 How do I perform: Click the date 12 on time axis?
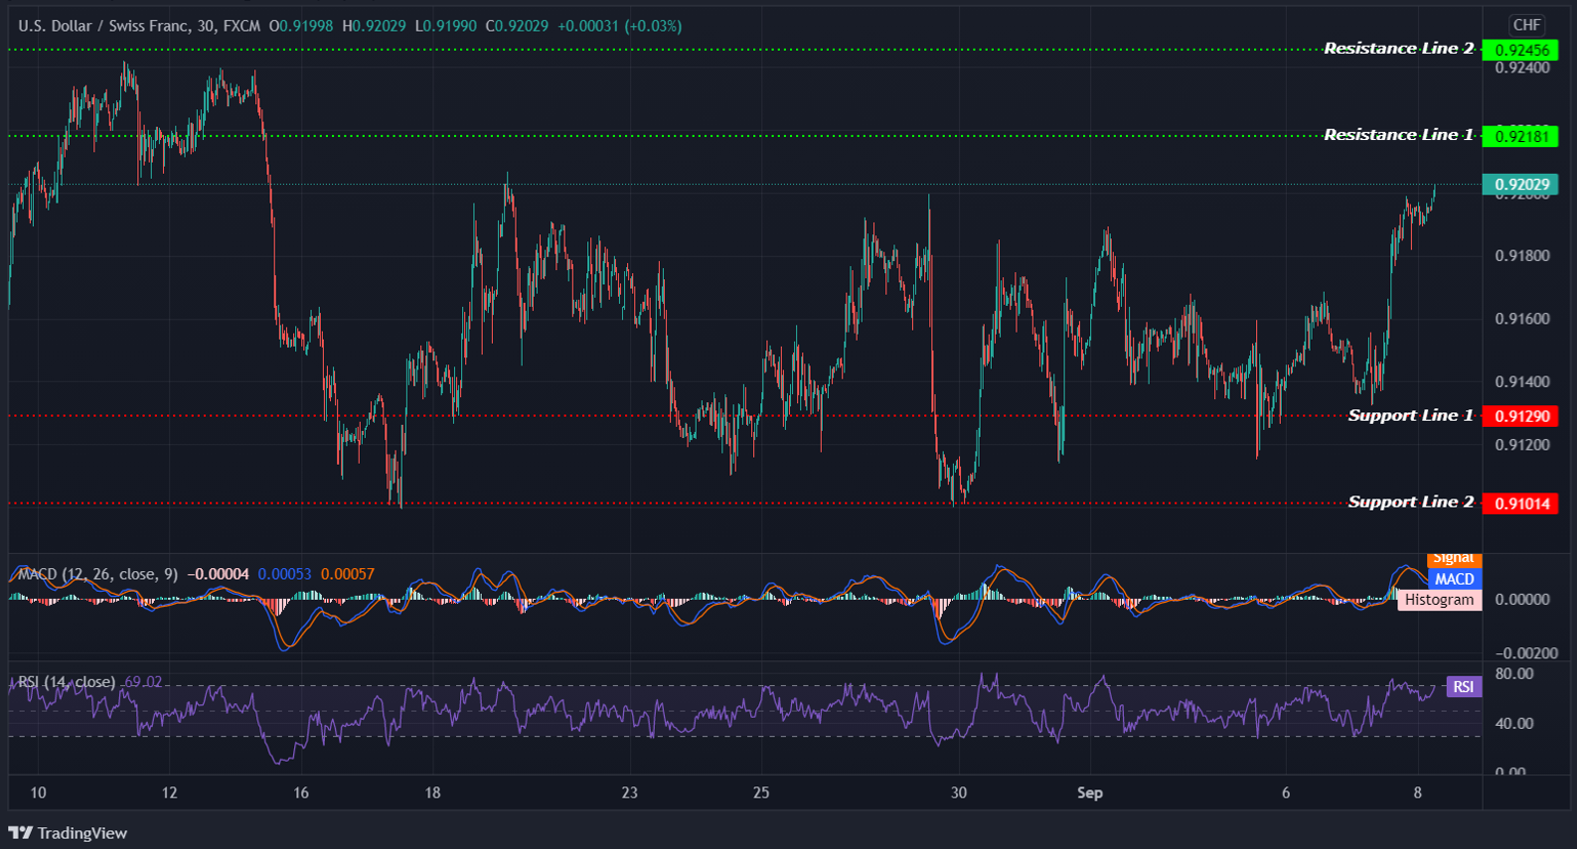coord(170,792)
